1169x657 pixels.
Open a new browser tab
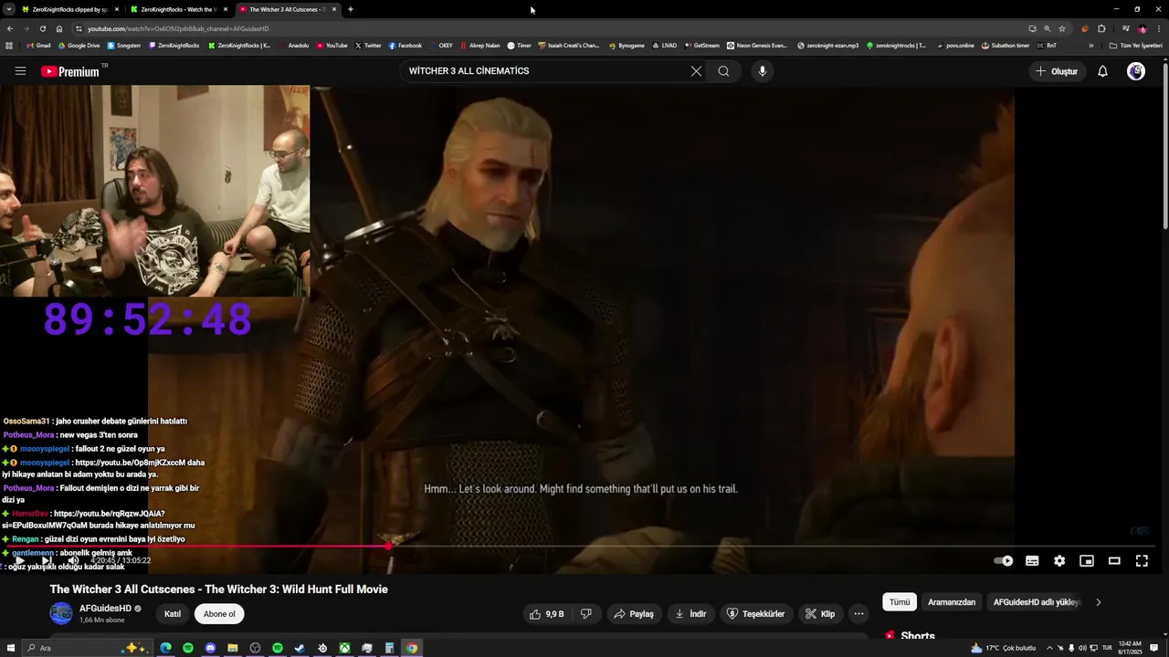pos(351,9)
